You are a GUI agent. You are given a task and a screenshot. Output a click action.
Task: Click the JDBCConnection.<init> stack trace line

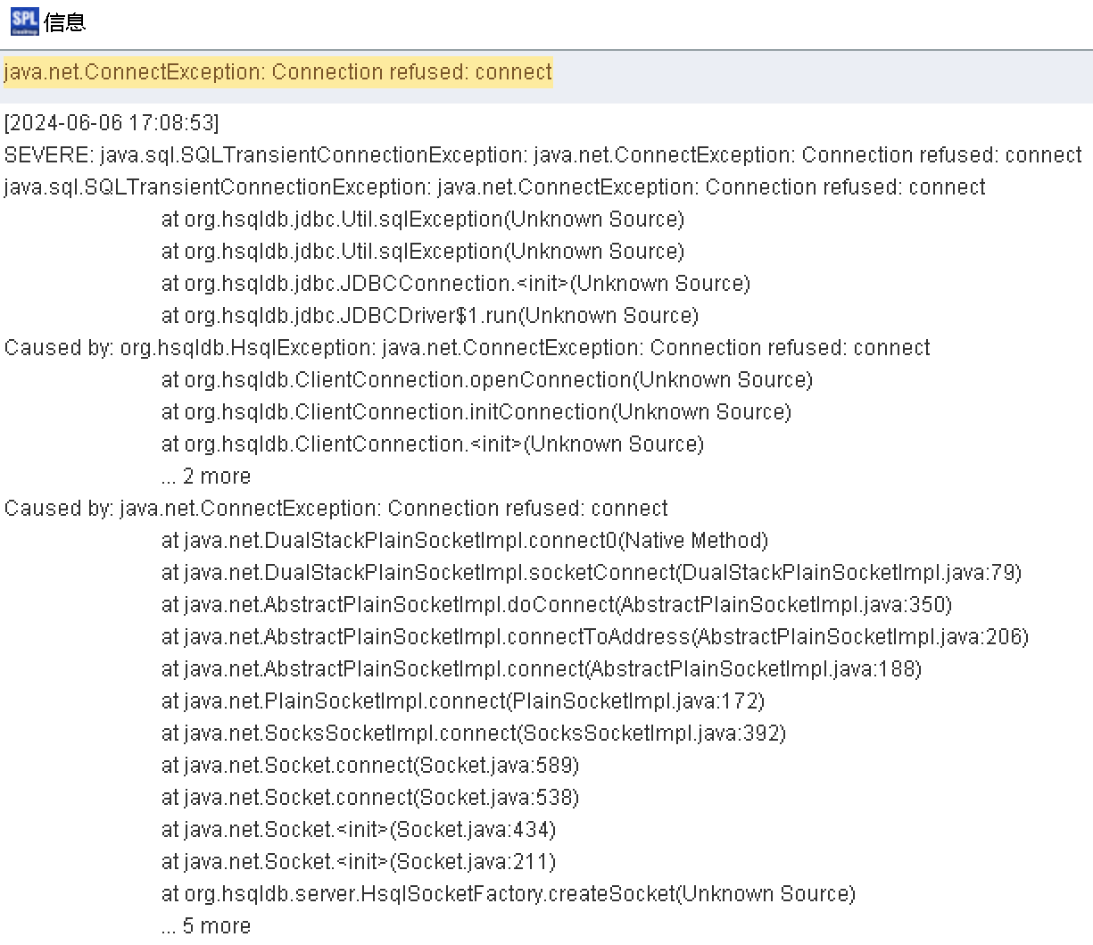click(x=455, y=283)
